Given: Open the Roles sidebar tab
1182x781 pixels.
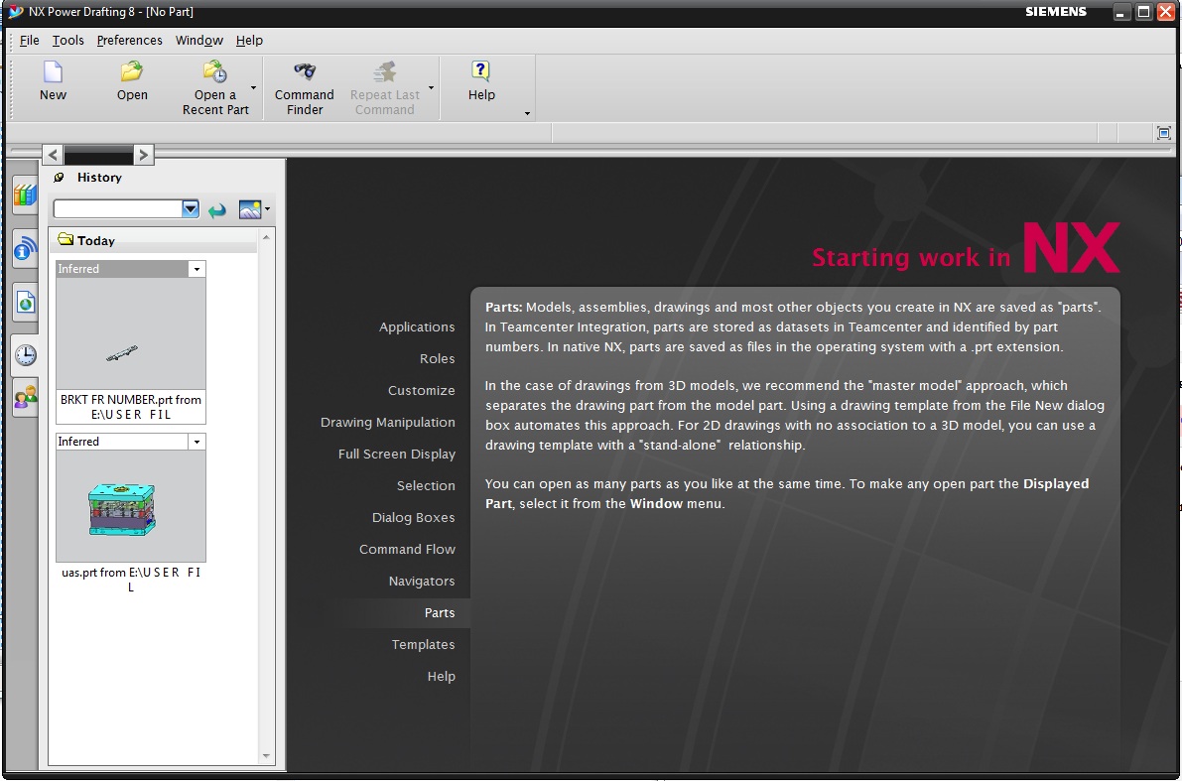Looking at the screenshot, I should tap(25, 397).
